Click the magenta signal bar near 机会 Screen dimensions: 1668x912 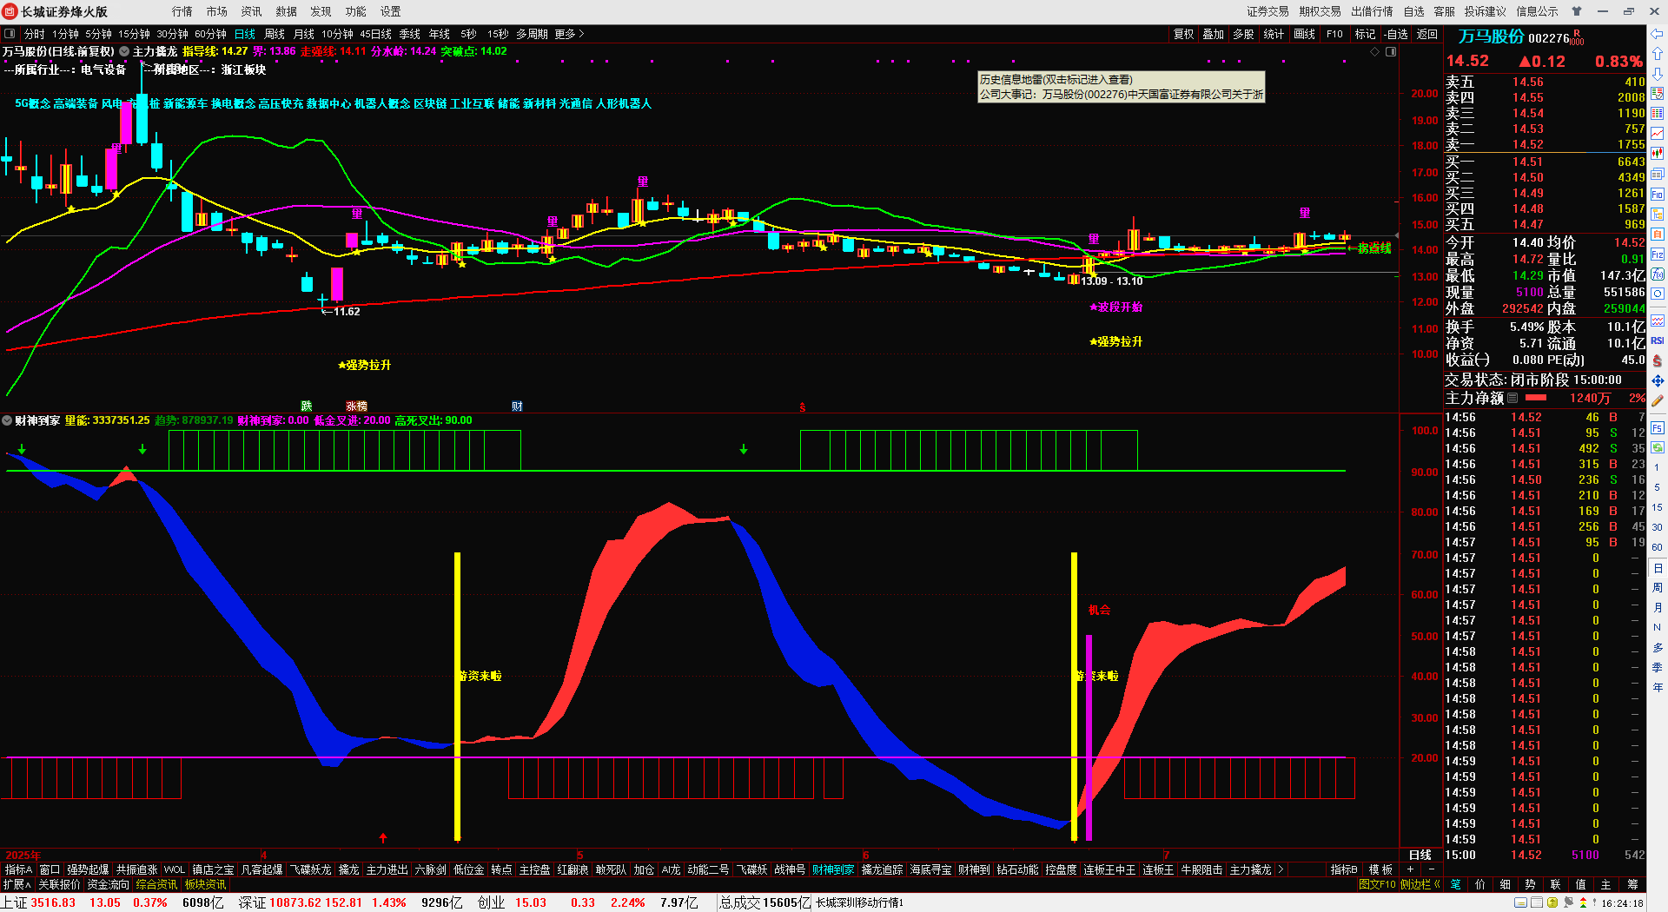pyautogui.click(x=1089, y=737)
